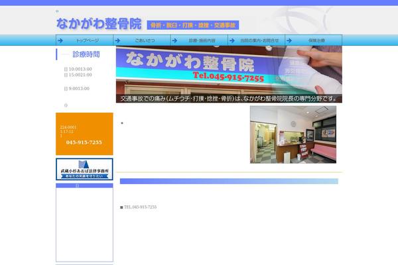Click the 骨折・脱臼・打撲・捻挫・交通事故 header banner
Image resolution: width=398 pixels, height=265 pixels.
[193, 25]
